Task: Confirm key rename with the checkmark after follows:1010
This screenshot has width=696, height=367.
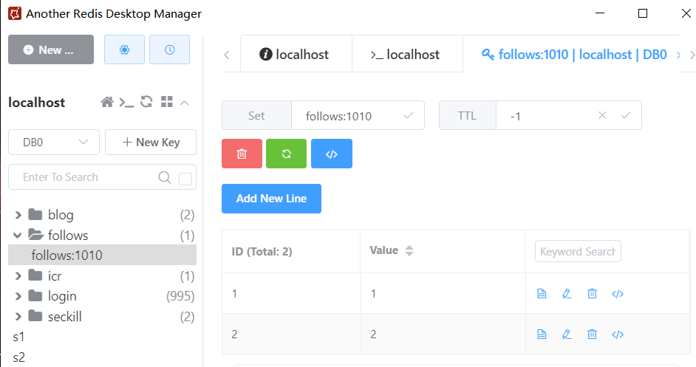Action: point(409,115)
